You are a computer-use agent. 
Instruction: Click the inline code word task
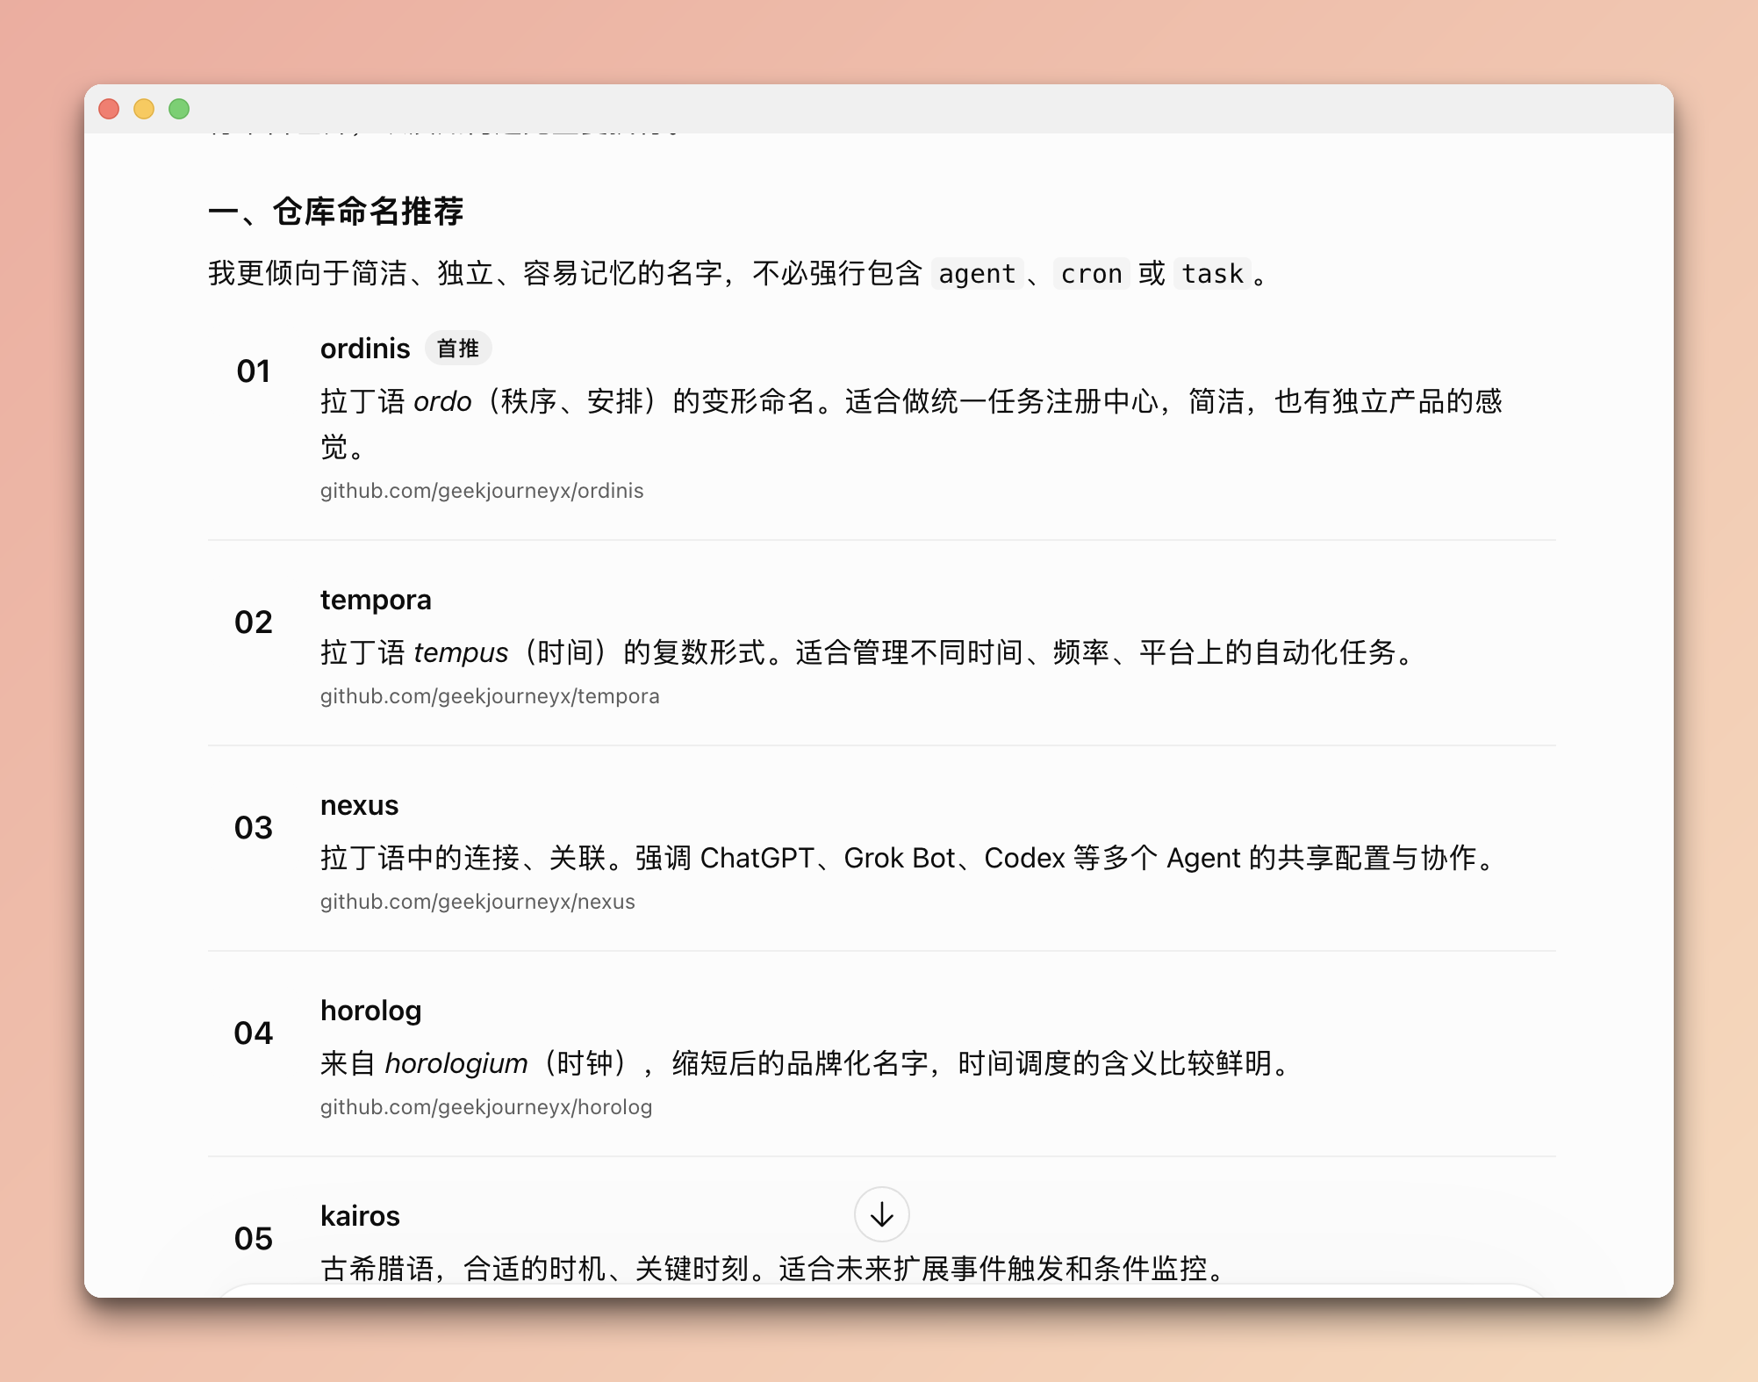pos(1212,274)
